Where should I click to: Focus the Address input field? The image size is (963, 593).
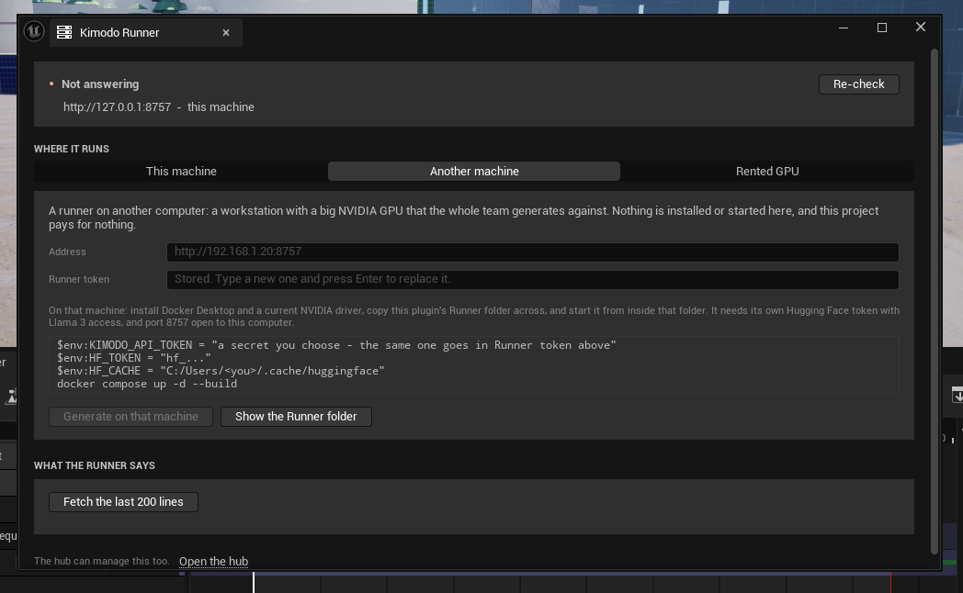click(532, 252)
